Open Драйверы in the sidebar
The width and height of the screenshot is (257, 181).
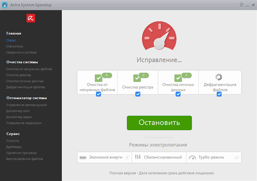coord(14,147)
